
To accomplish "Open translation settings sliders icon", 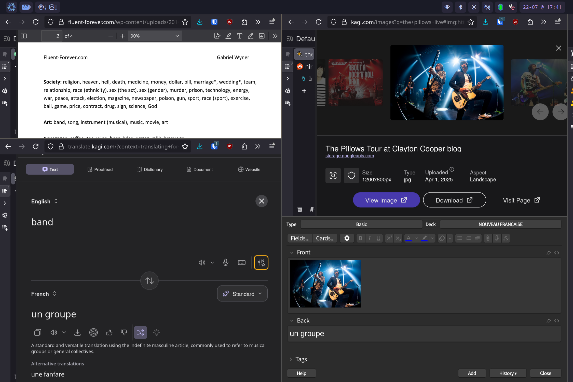I will 261,262.
